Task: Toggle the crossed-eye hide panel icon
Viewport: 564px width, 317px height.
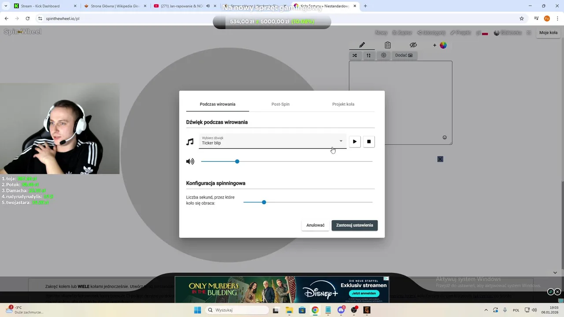Action: point(413,45)
